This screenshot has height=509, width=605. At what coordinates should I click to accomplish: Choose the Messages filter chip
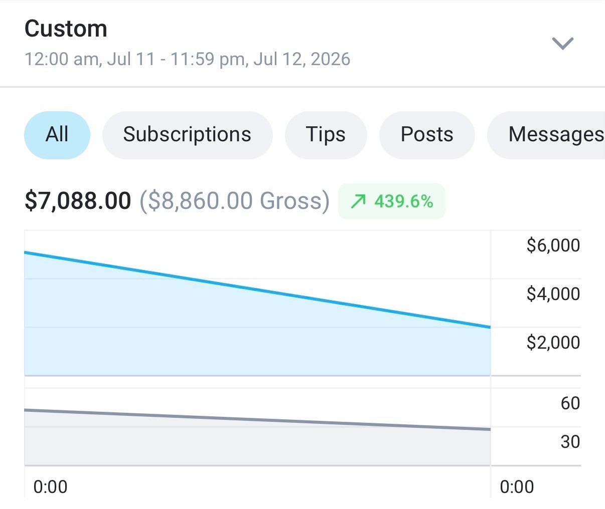(547, 135)
